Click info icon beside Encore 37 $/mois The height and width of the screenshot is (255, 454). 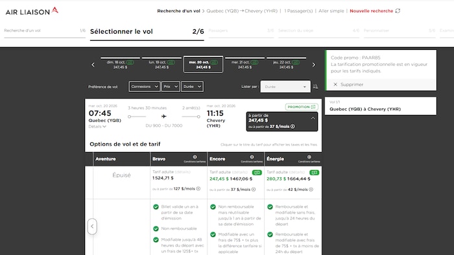[254, 190]
